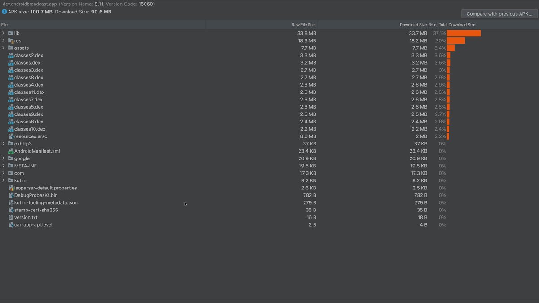Click the lib folder icon

click(11, 33)
